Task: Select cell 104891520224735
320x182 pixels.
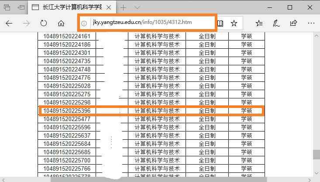Action: click(x=67, y=61)
